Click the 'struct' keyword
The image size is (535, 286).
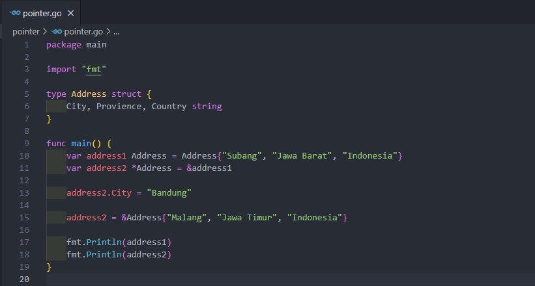pos(126,94)
